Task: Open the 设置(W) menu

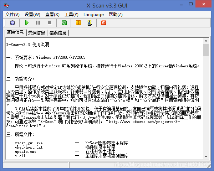Action: pyautogui.click(x=32, y=15)
